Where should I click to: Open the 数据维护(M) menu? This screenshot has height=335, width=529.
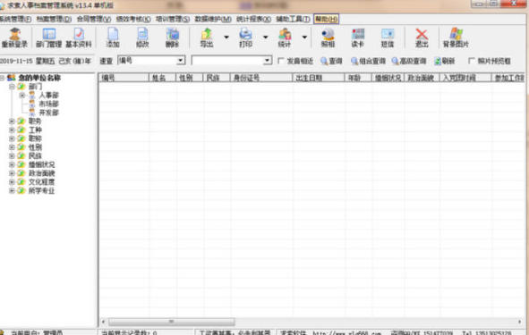click(x=213, y=19)
